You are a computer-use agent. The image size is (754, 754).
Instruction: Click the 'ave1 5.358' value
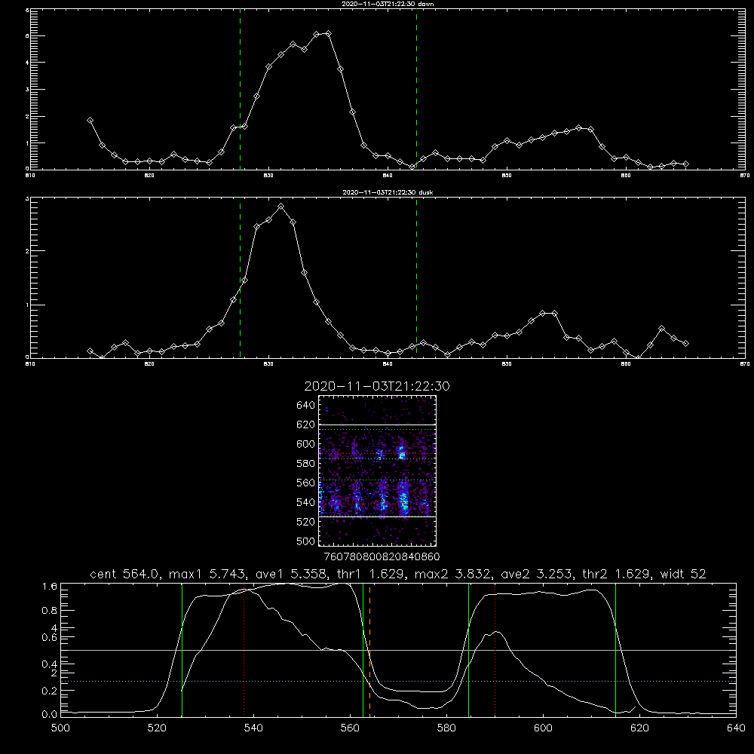(293, 574)
